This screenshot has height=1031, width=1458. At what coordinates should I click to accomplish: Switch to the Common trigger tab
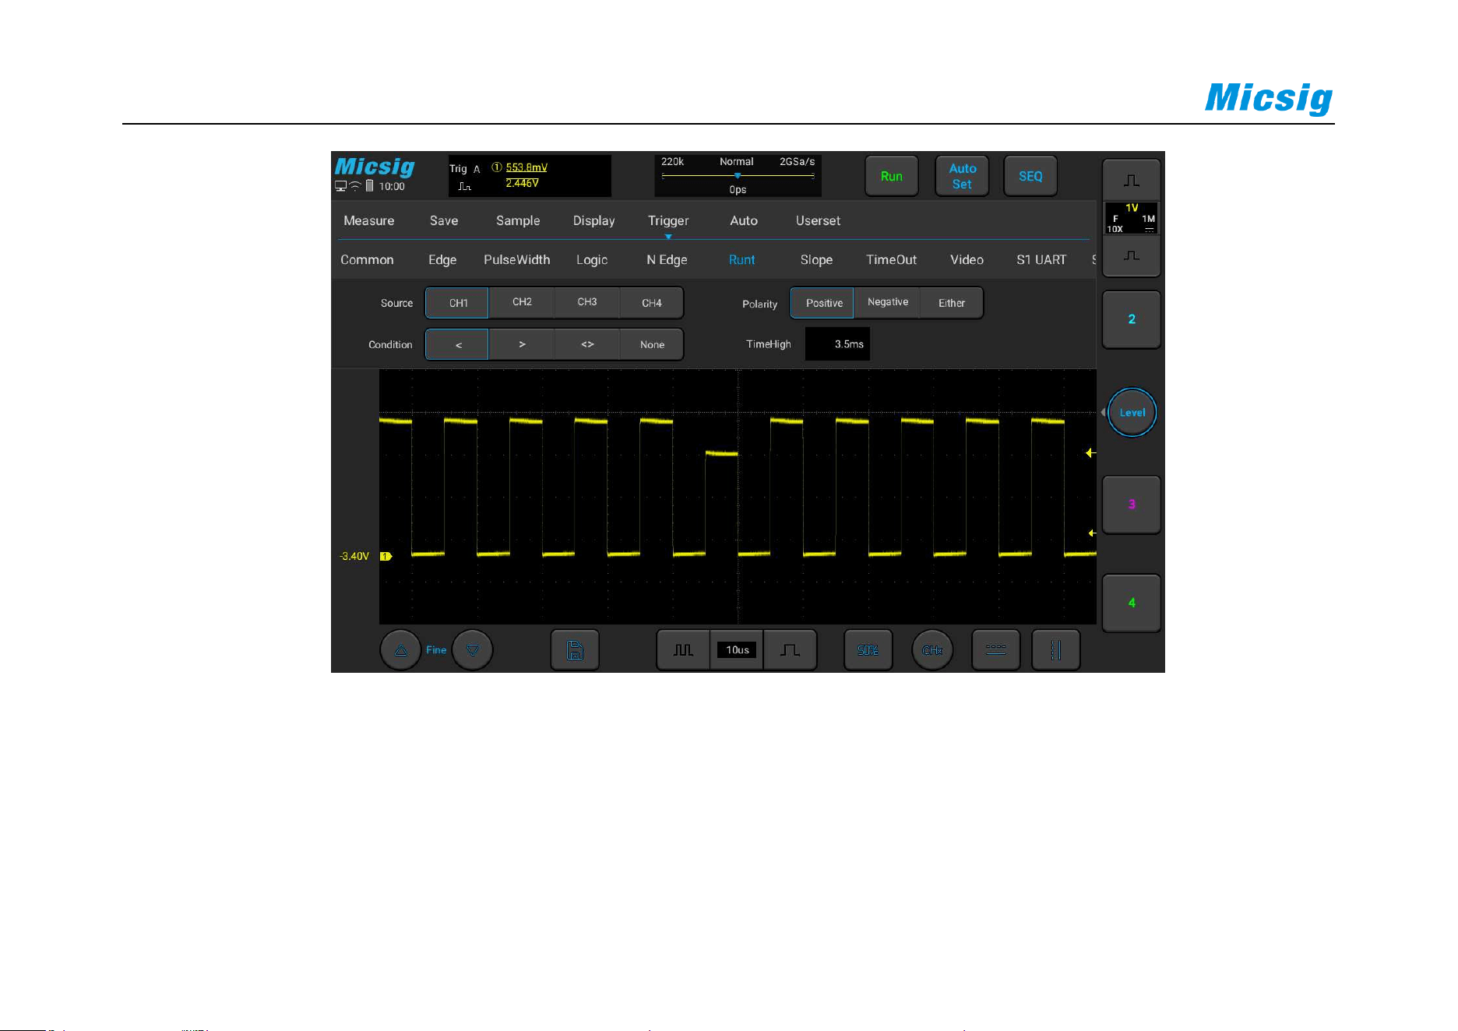tap(367, 259)
